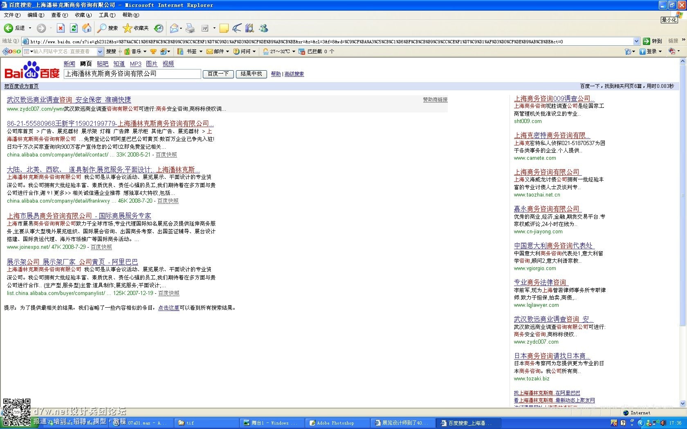This screenshot has width=687, height=429.
Task: Open the 登录 dropdown in Soso toolbar
Action: (660, 51)
